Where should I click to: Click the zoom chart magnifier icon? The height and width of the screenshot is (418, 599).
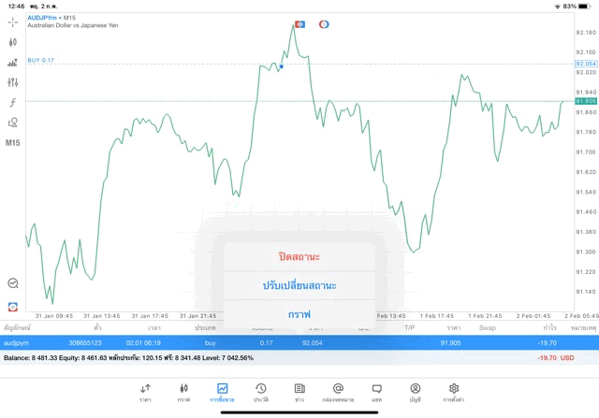pyautogui.click(x=13, y=282)
